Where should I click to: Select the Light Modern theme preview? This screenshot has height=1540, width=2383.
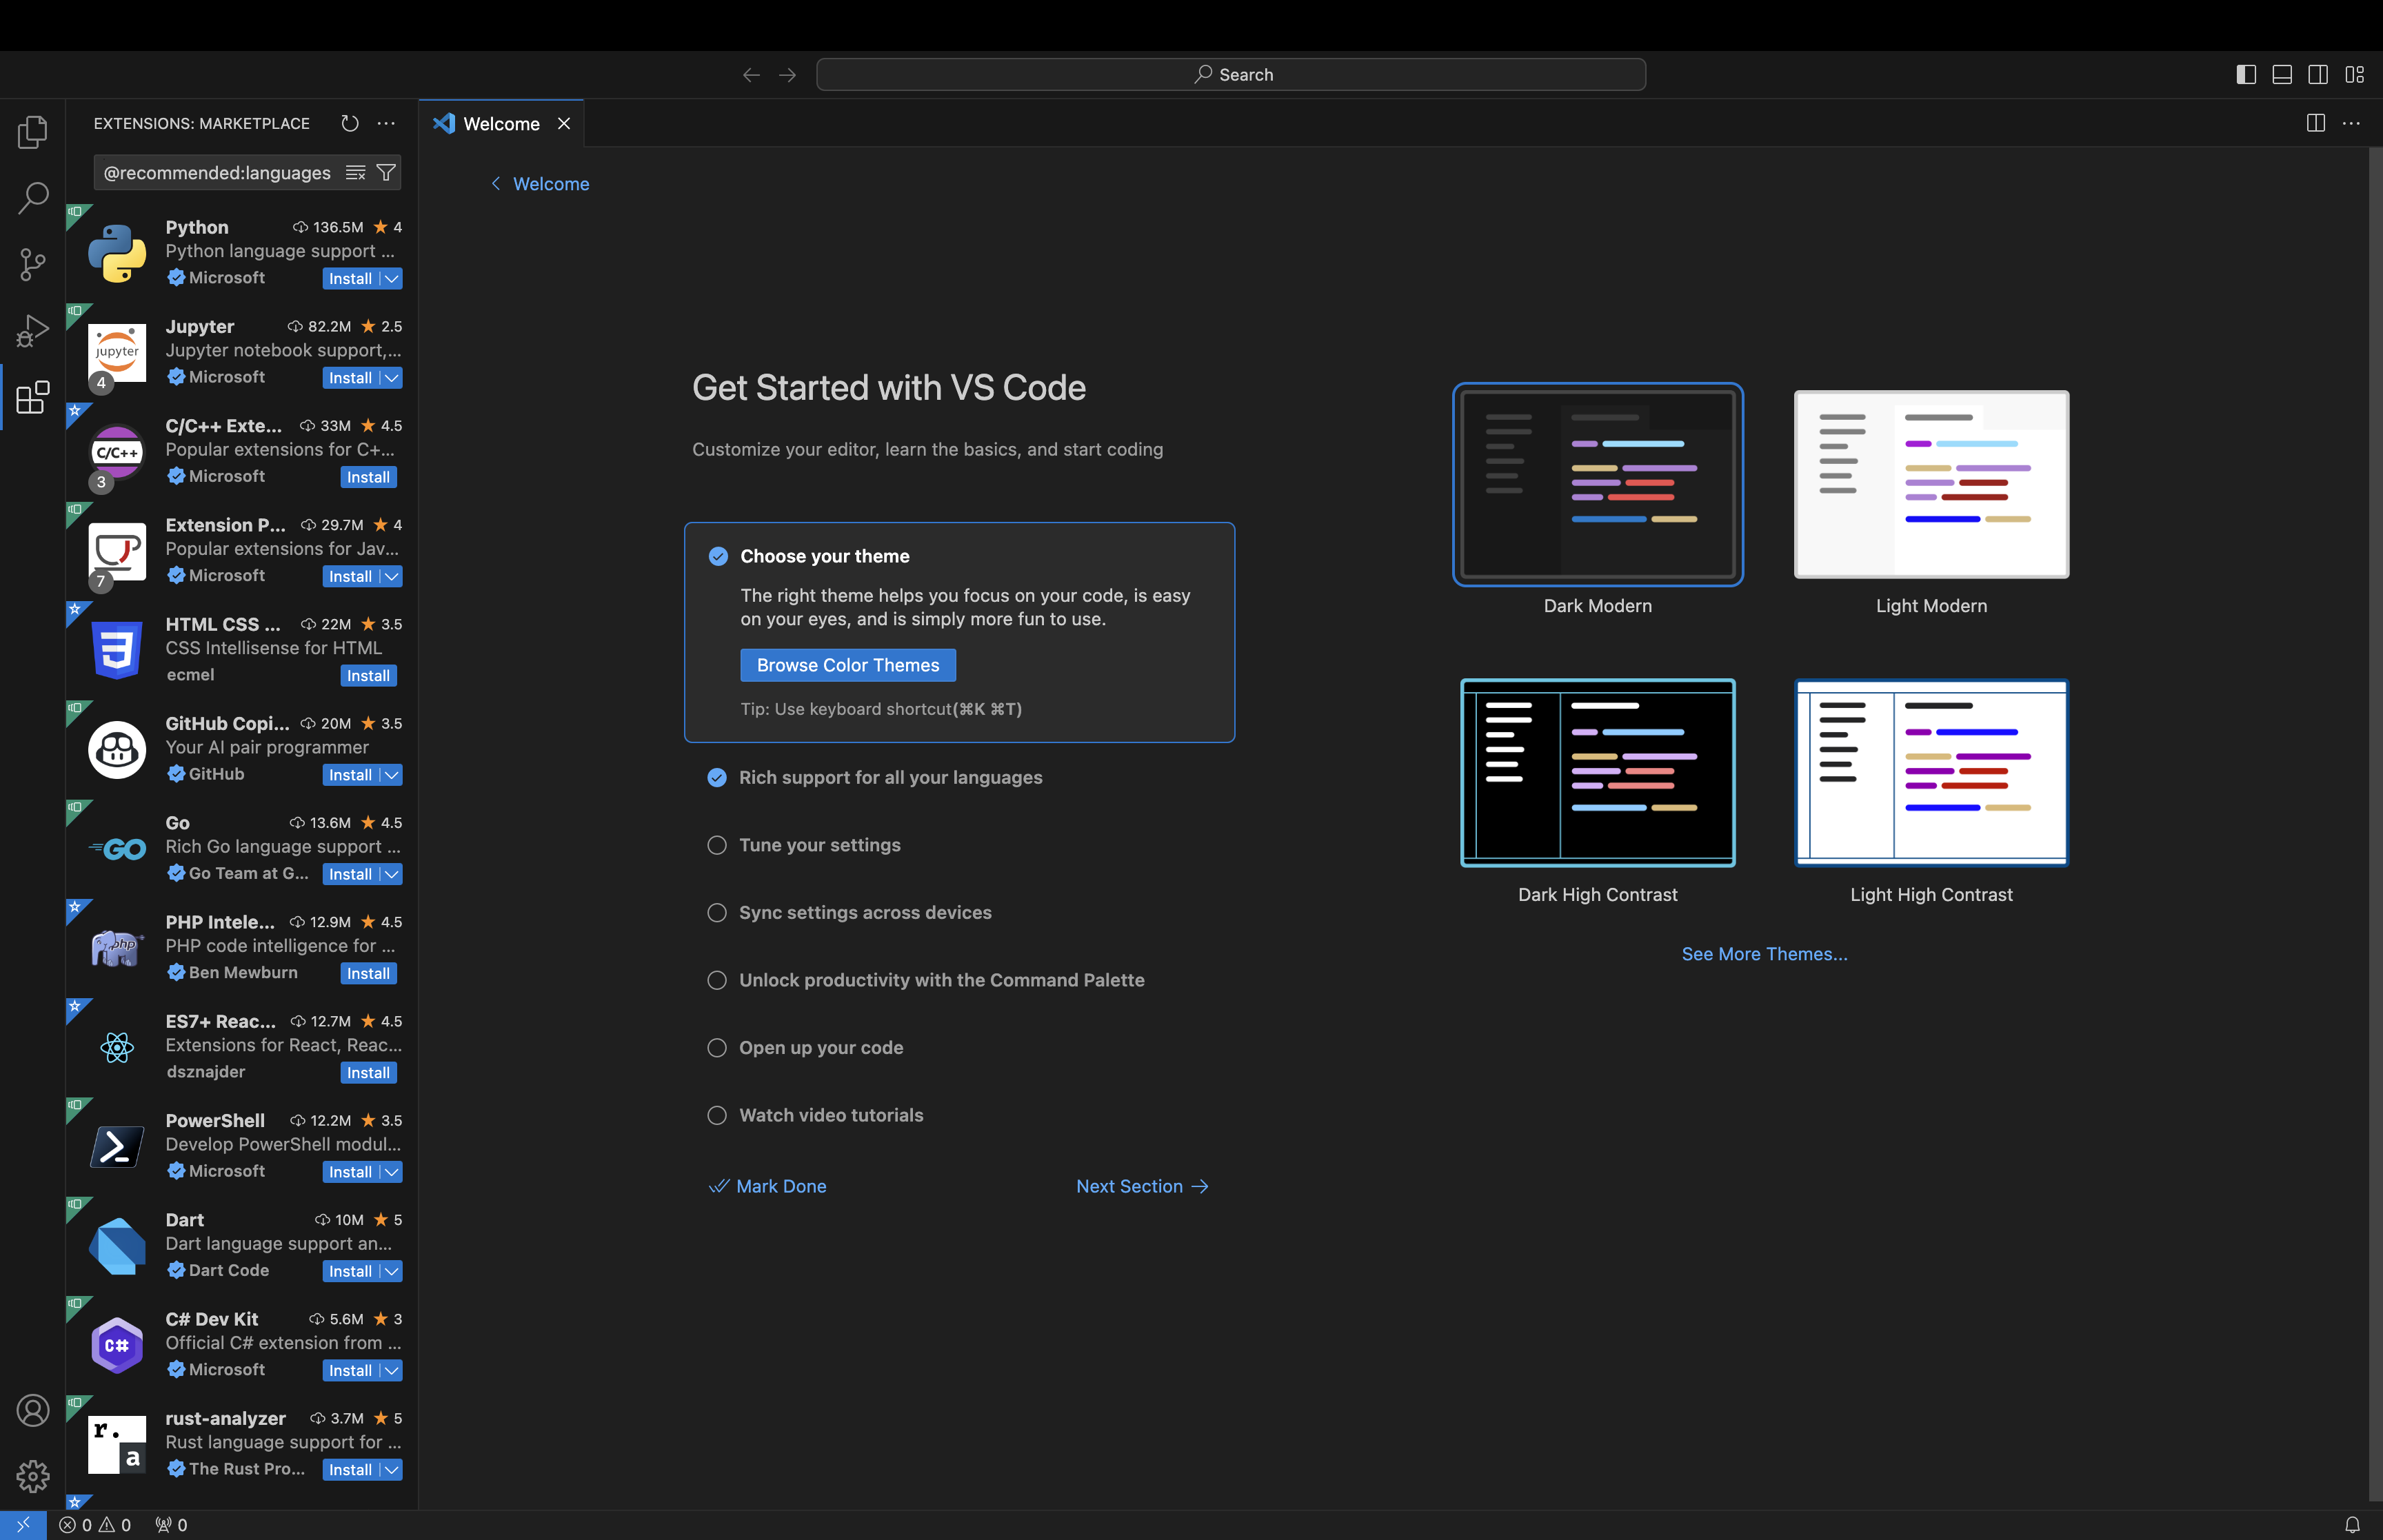(1931, 485)
